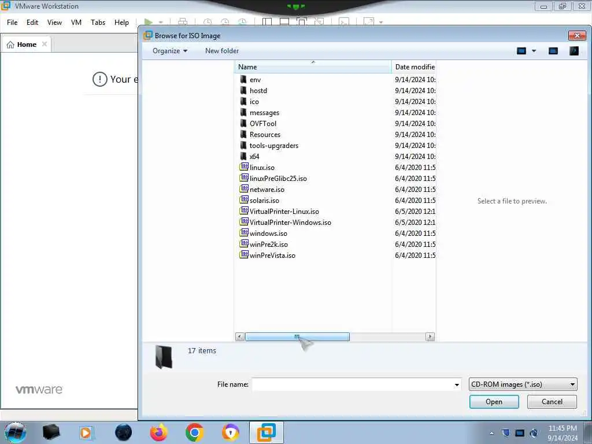The height and width of the screenshot is (444, 592).
Task: Click the scrollbar right arrow in file list
Action: click(430, 337)
